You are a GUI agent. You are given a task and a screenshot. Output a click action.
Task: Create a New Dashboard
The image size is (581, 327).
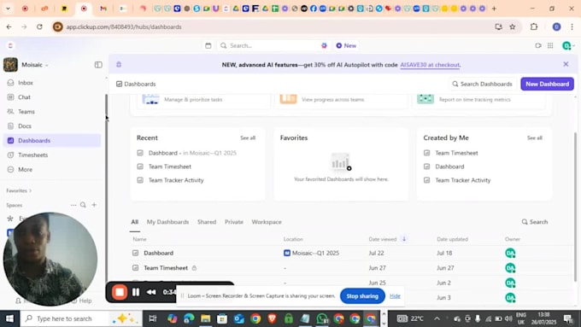click(x=547, y=84)
